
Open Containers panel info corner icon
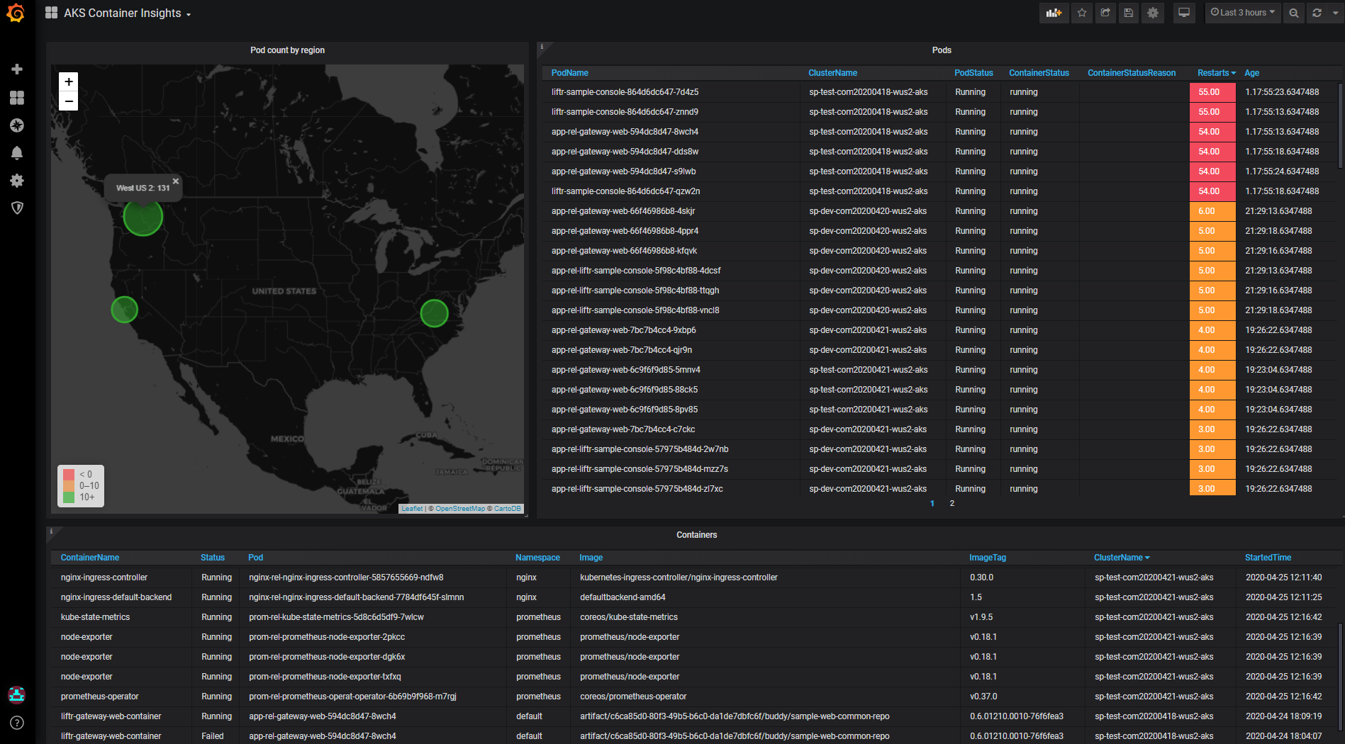point(51,531)
